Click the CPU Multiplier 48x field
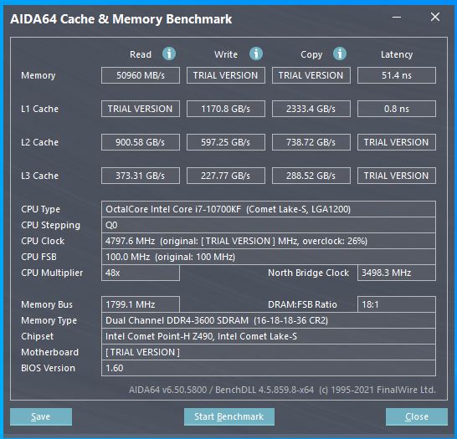This screenshot has width=457, height=439. 141,273
